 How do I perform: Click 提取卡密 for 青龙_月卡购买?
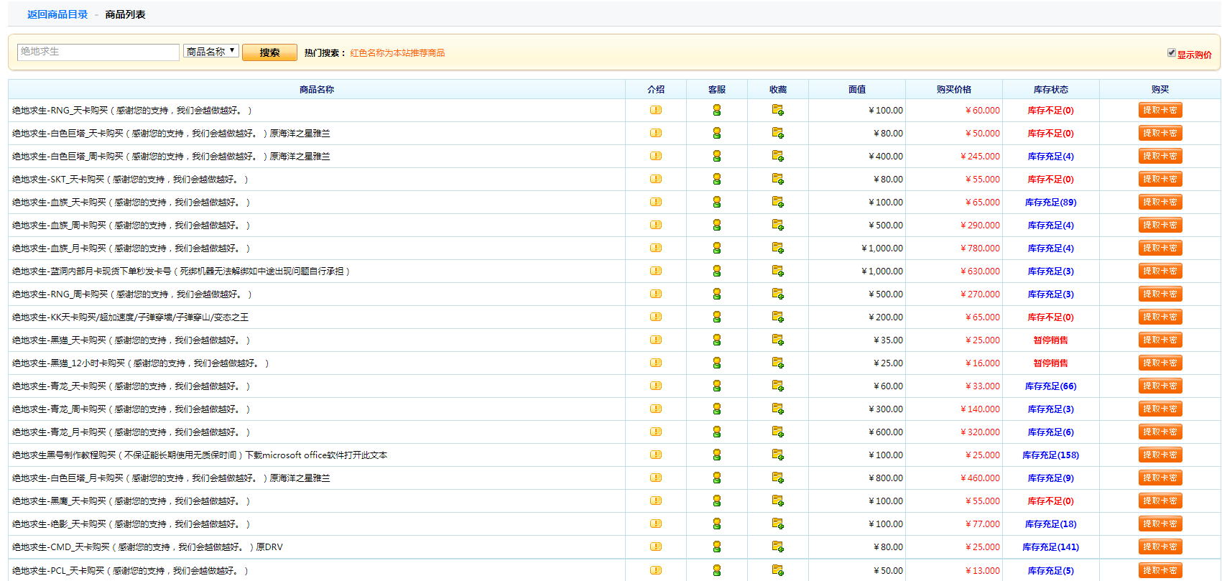click(1160, 432)
